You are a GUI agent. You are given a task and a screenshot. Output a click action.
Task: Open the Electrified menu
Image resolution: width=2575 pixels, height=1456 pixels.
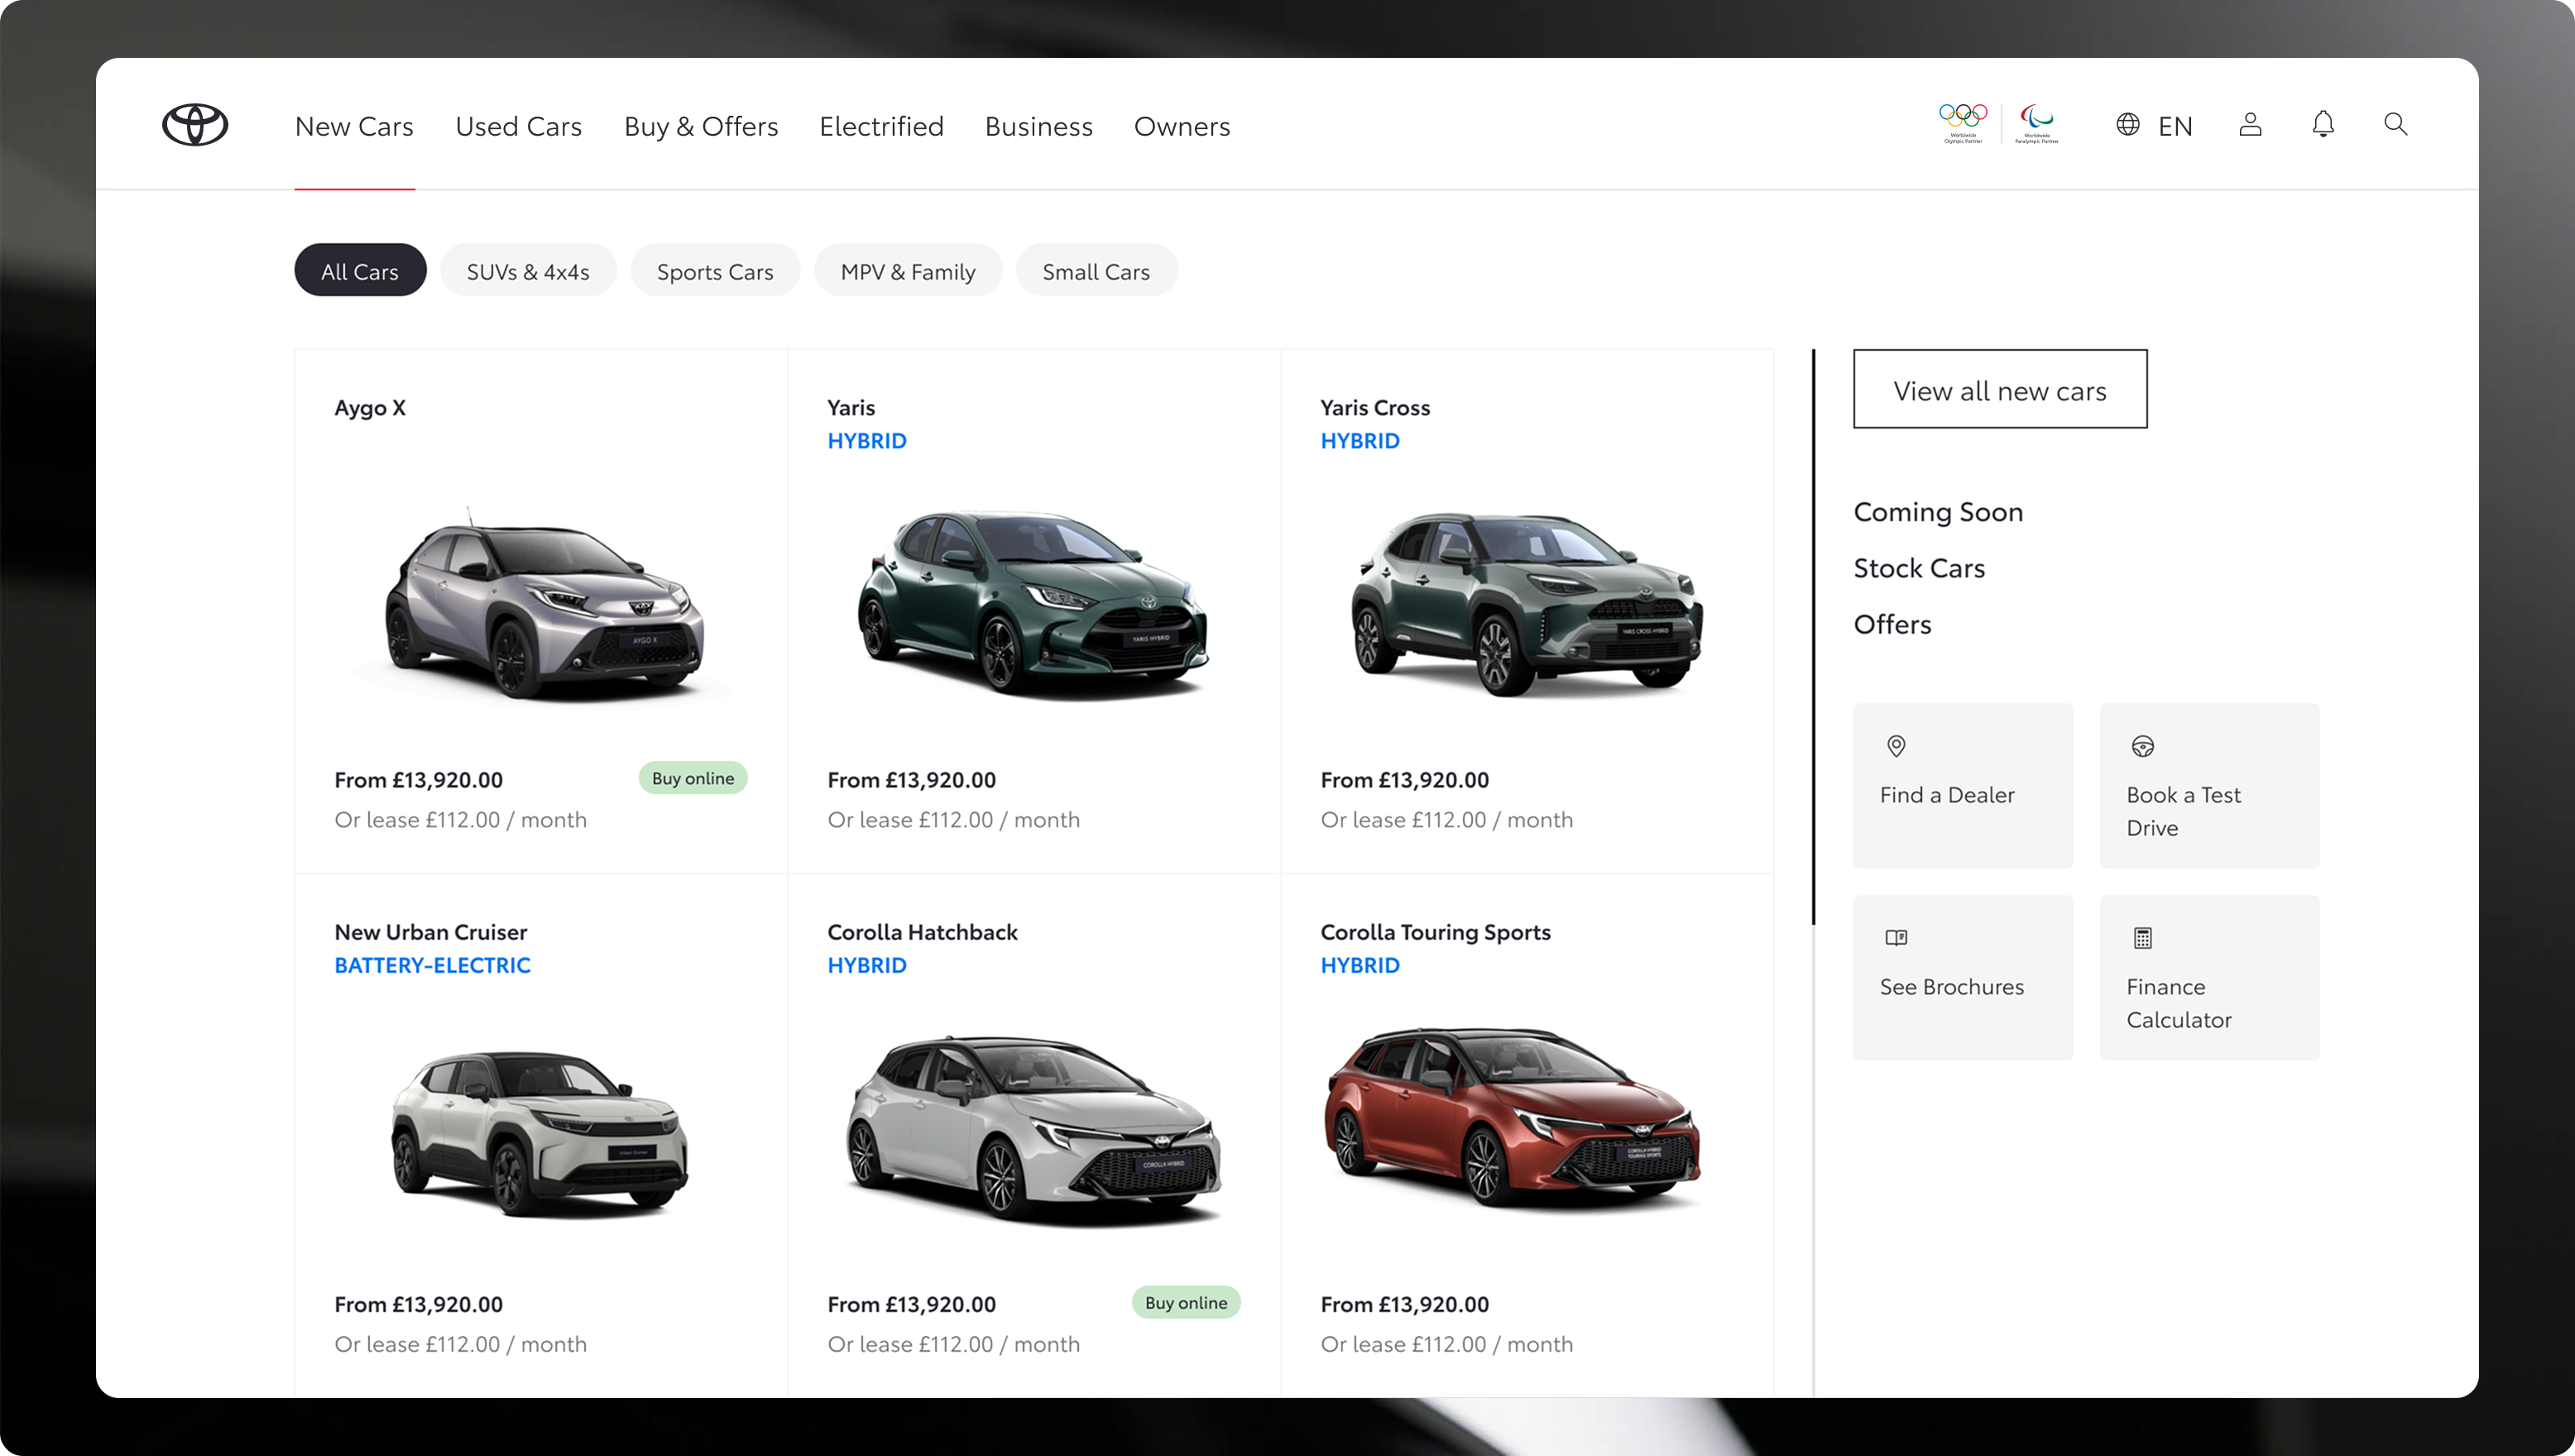[881, 126]
